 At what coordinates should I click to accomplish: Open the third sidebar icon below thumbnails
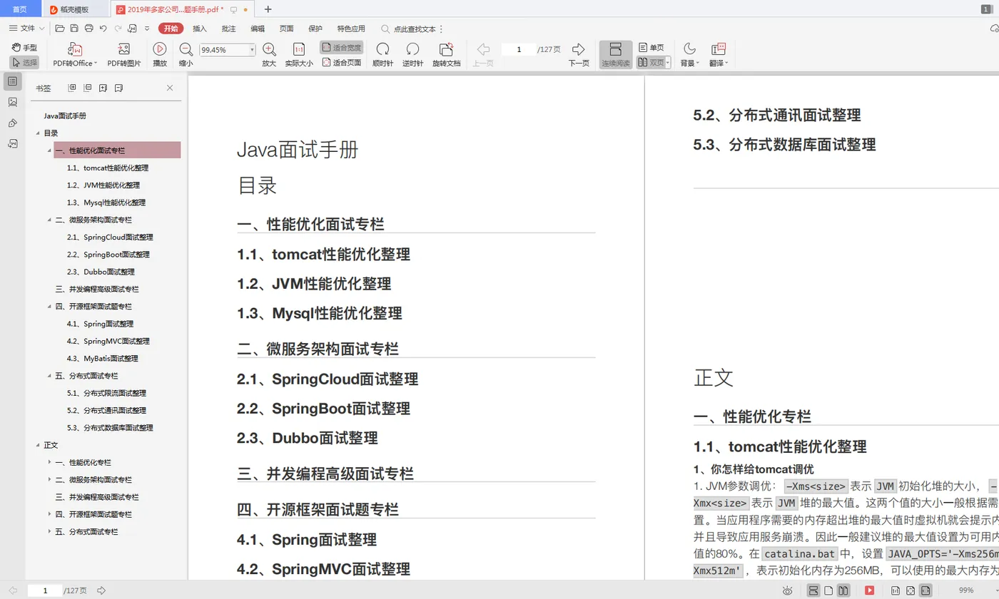click(x=13, y=123)
